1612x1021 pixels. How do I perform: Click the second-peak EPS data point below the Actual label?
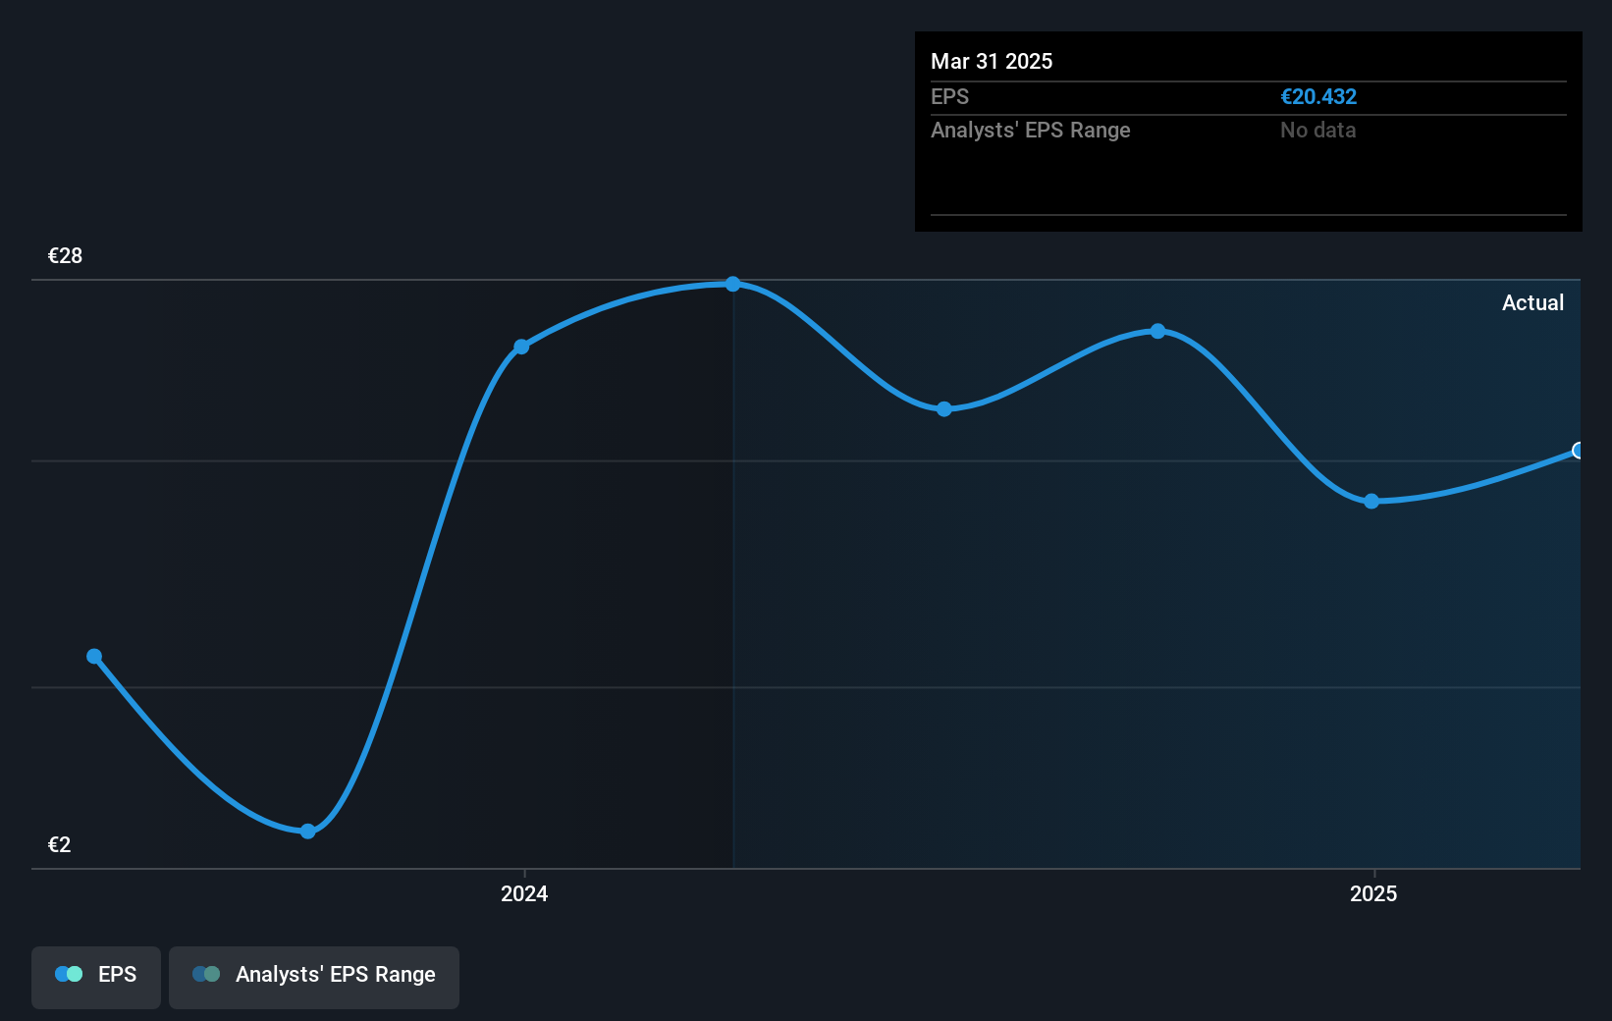click(x=1158, y=331)
